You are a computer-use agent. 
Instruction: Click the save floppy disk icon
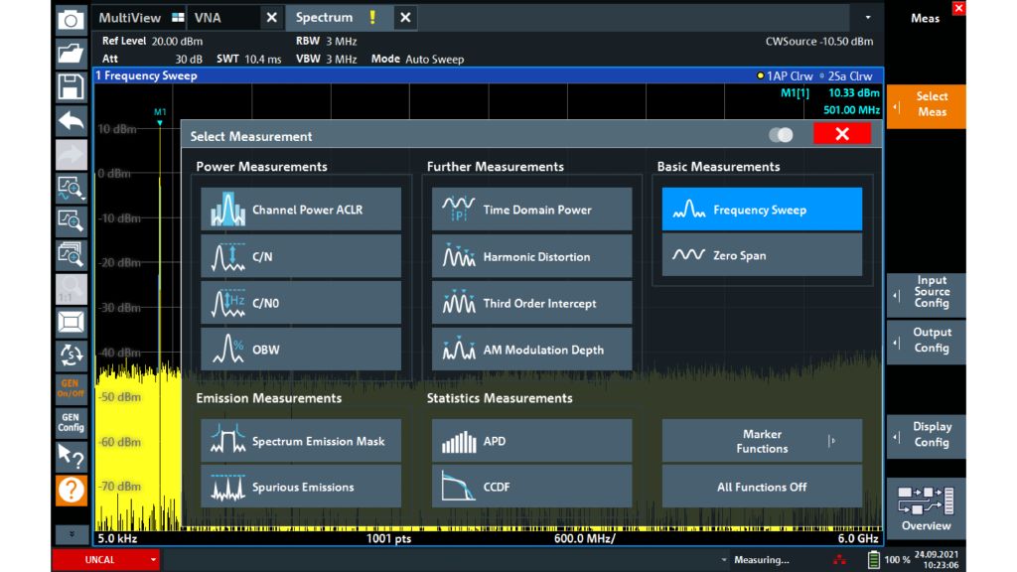click(x=71, y=86)
